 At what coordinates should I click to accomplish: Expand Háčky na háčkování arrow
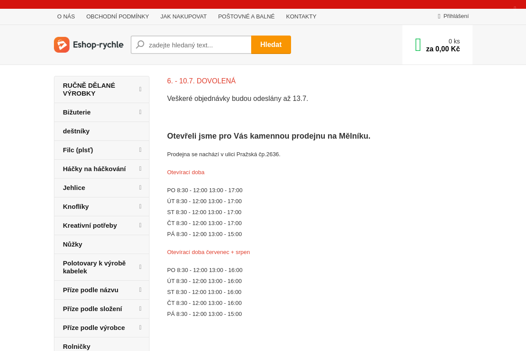(x=140, y=168)
